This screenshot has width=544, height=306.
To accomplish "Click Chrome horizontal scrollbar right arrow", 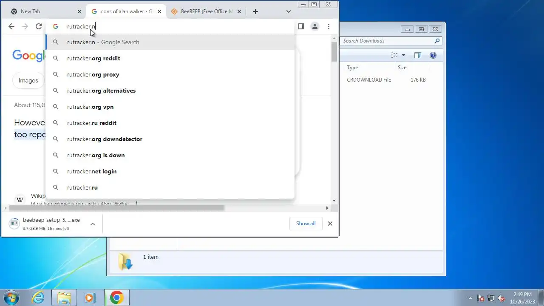I will (327, 208).
